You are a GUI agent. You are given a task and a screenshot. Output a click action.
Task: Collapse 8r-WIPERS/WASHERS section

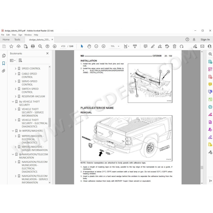[x=13, y=131]
